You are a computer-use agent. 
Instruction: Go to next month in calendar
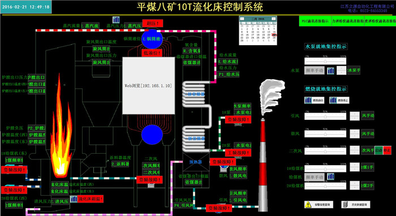click(x=274, y=19)
